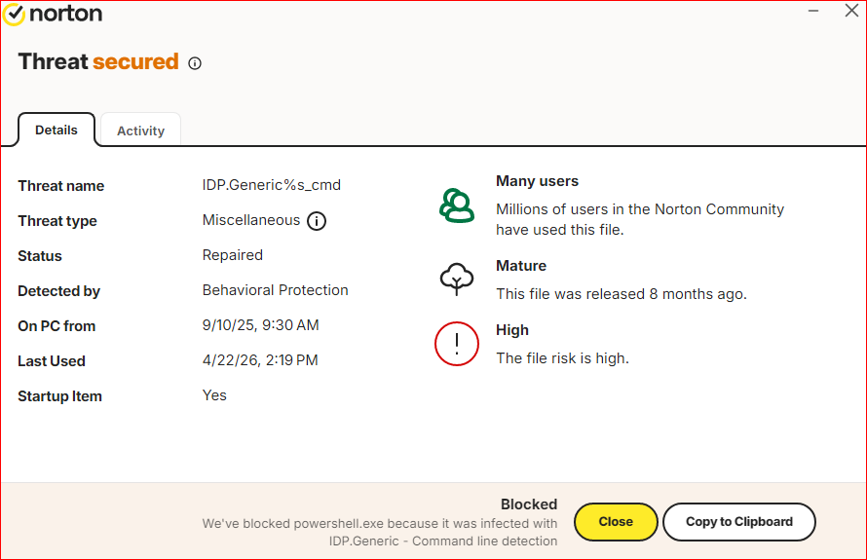Show info for Miscellaneous threat type
Screen dimensions: 867x560
(317, 221)
